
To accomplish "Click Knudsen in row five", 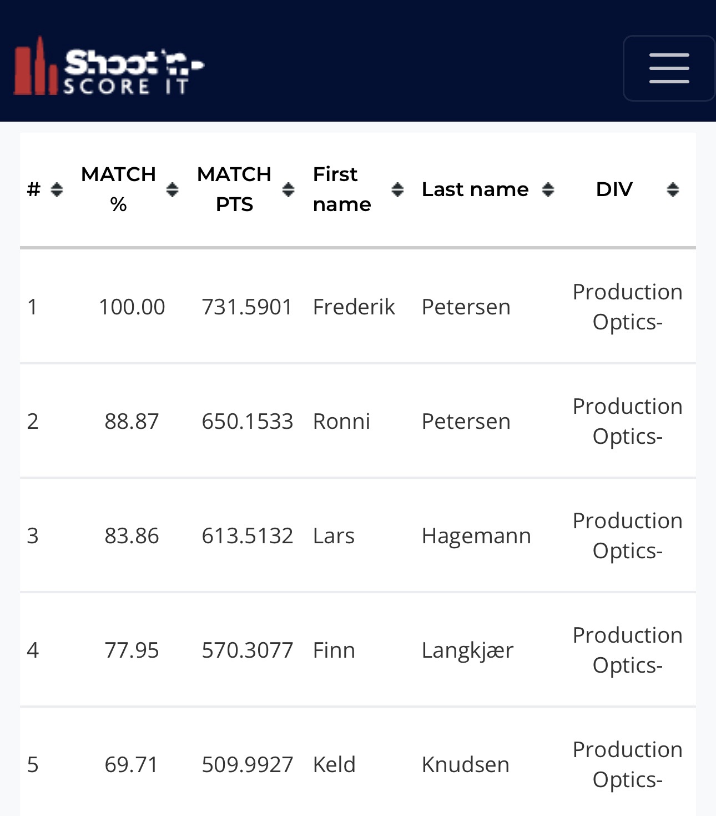I will pos(465,764).
